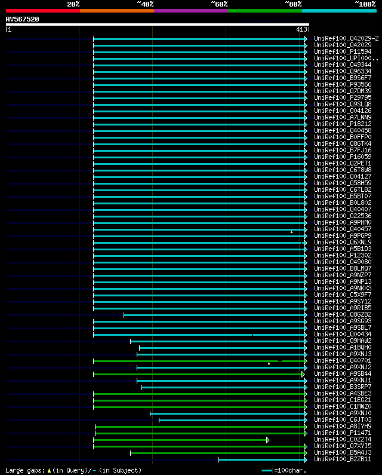The image size is (382, 475).
Task: Select UniRef100_C1MWZ0 label
Action: coord(343,406)
